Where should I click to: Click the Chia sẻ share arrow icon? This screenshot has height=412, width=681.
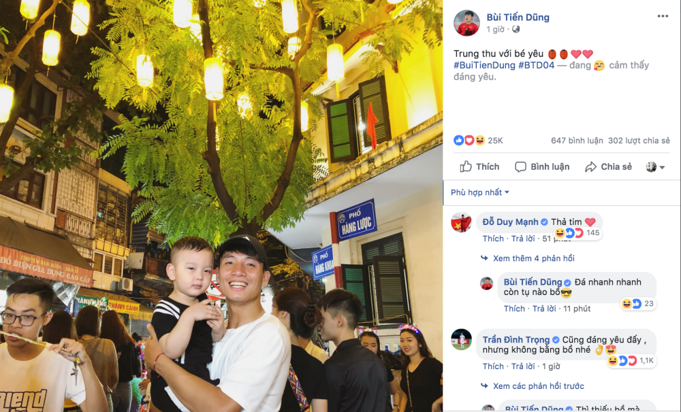pyautogui.click(x=590, y=167)
